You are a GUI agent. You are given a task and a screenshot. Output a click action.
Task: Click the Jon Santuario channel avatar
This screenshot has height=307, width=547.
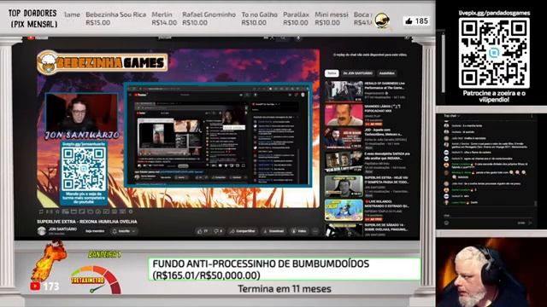pyautogui.click(x=42, y=231)
